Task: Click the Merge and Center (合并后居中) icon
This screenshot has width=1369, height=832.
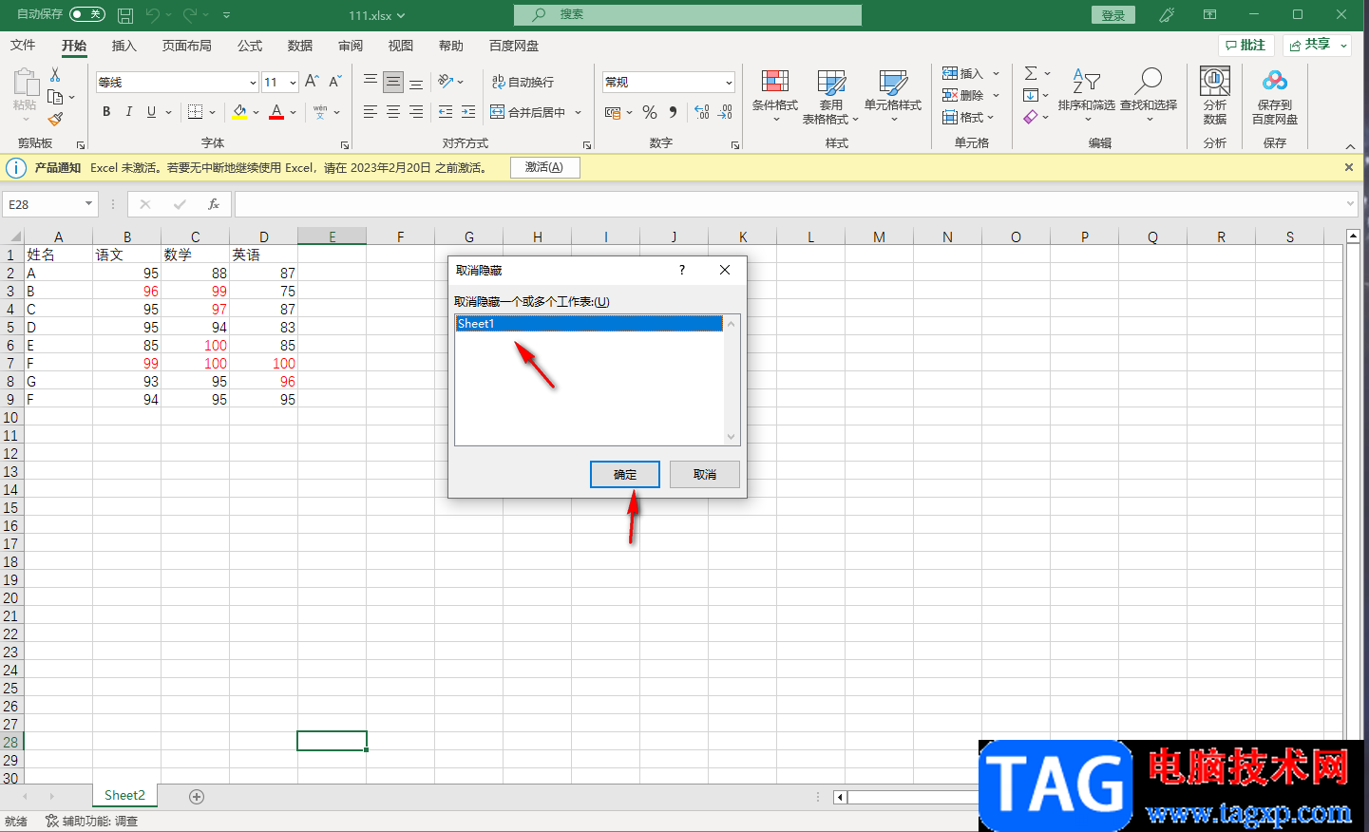Action: click(497, 112)
